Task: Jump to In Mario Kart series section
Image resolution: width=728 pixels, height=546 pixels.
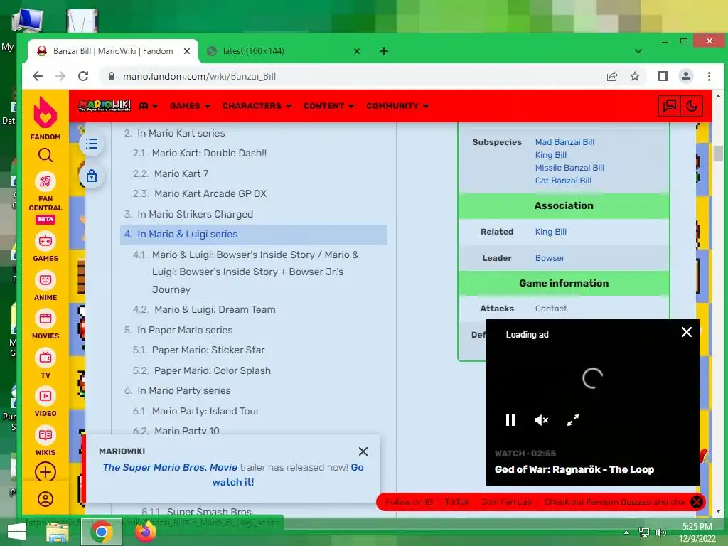Action: point(181,133)
